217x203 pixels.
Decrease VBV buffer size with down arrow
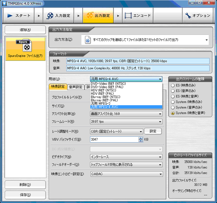141,141
